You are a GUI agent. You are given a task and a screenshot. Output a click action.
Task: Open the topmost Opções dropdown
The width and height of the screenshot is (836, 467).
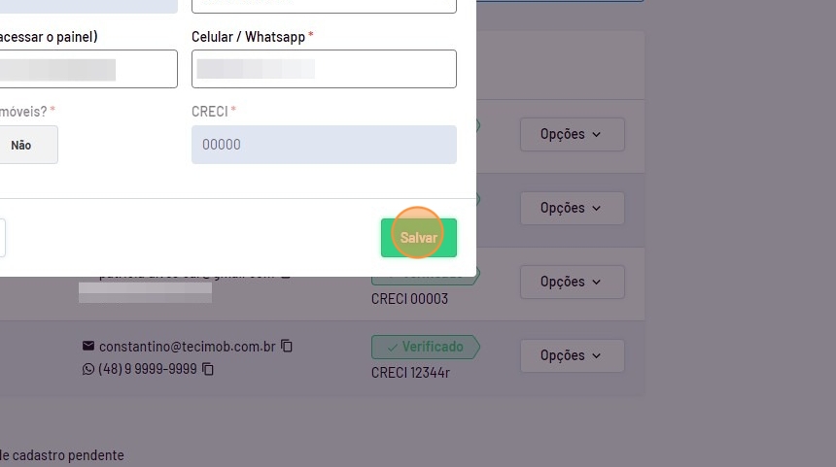click(x=572, y=134)
